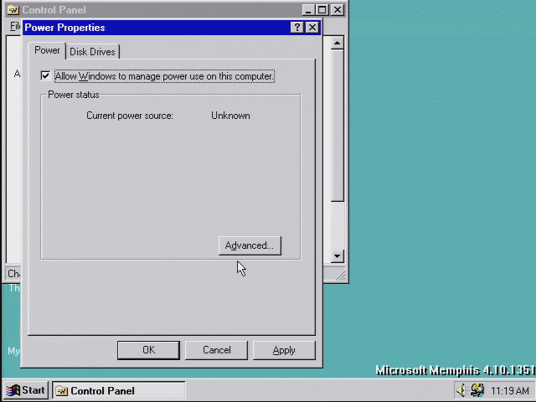Click the Current power source label
This screenshot has width=536, height=402.
tap(130, 116)
